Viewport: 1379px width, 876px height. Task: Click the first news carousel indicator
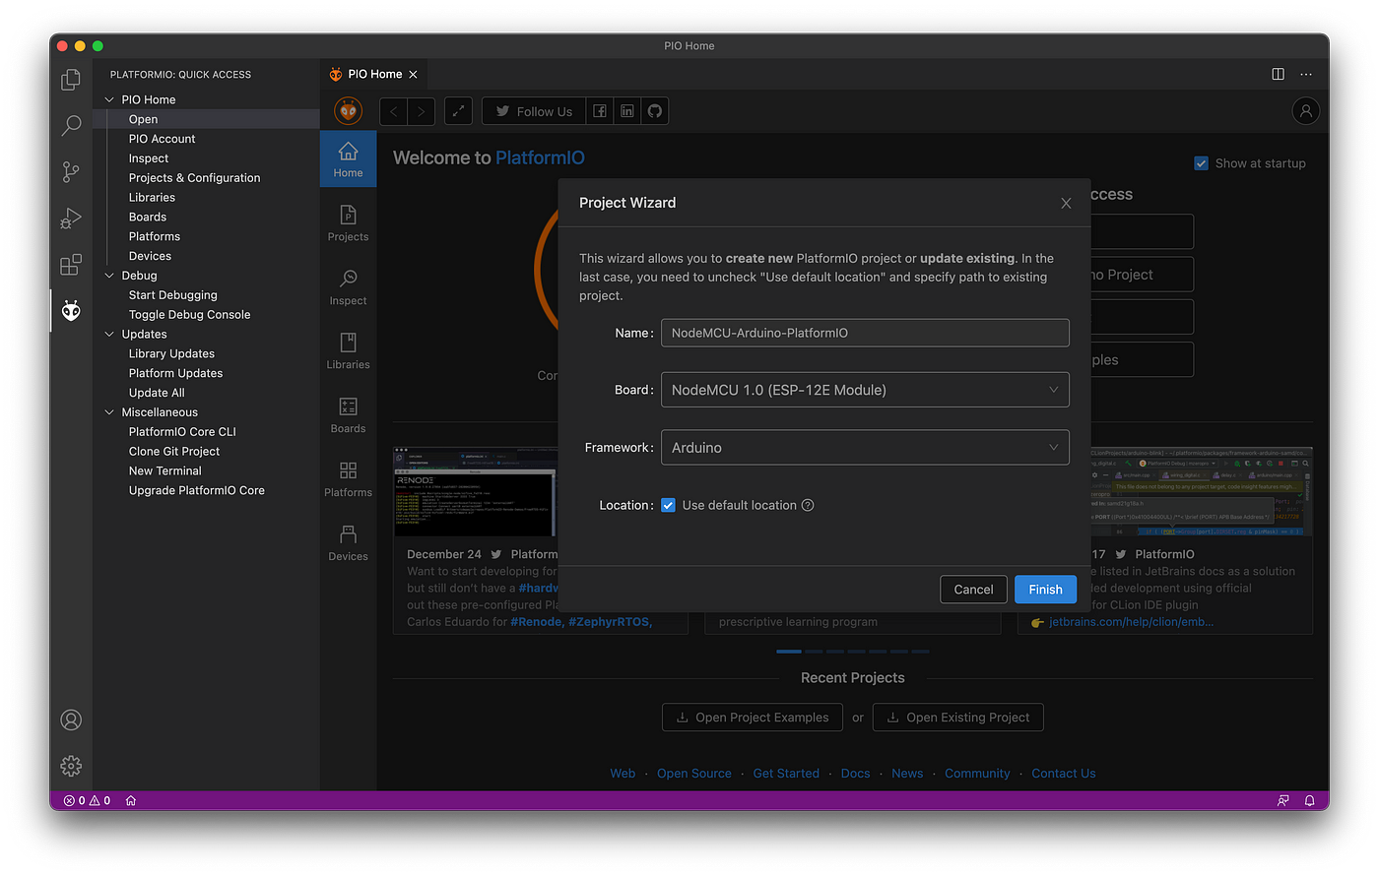[x=789, y=652]
